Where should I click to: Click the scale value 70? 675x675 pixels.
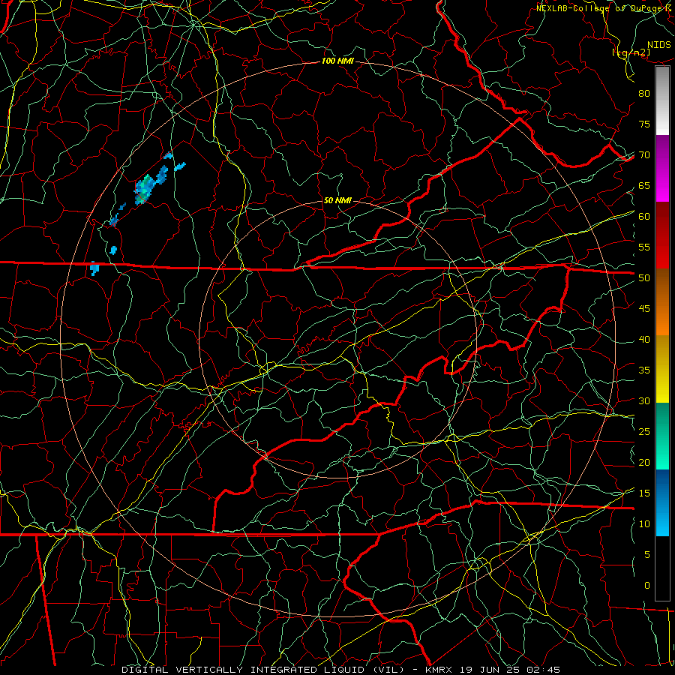(x=644, y=155)
